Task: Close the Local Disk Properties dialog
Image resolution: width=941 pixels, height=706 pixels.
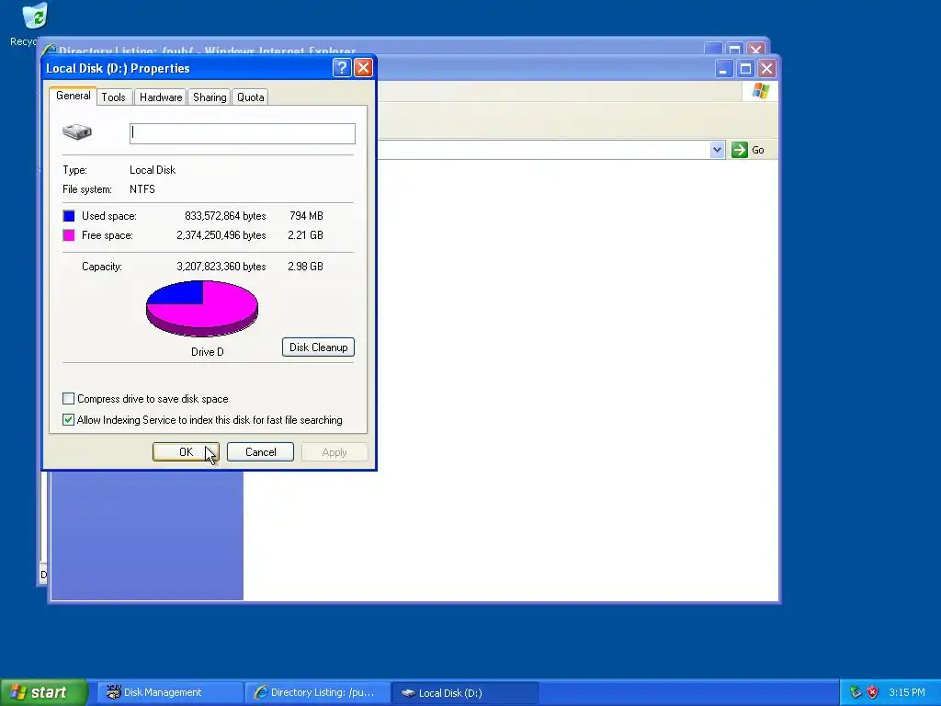Action: tap(363, 68)
